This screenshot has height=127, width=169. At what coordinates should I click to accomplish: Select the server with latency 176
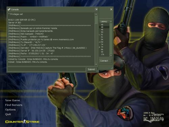point(104,55)
